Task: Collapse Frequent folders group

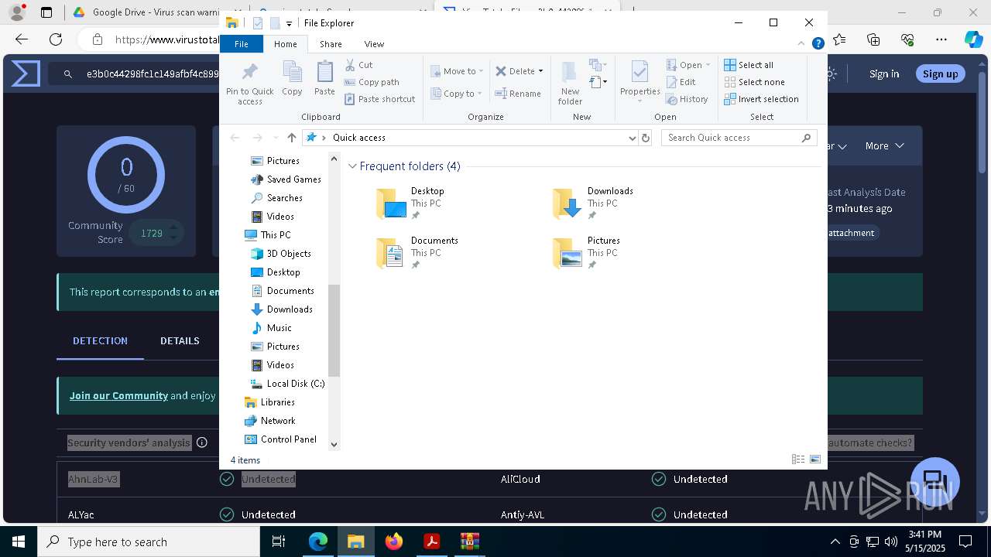Action: [x=352, y=166]
